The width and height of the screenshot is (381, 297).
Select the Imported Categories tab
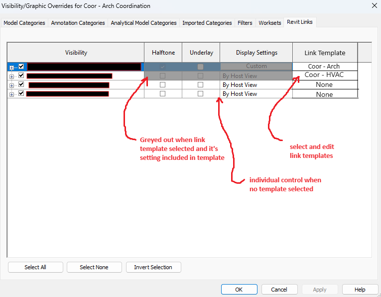tap(207, 23)
